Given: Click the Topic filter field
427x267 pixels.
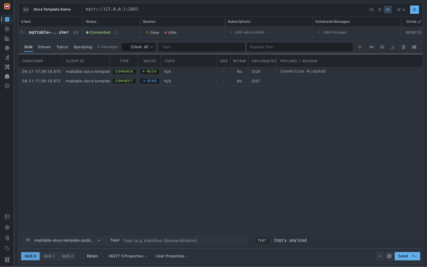Looking at the screenshot, I should point(202,47).
